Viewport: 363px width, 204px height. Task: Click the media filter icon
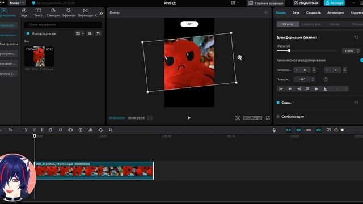click(x=98, y=33)
